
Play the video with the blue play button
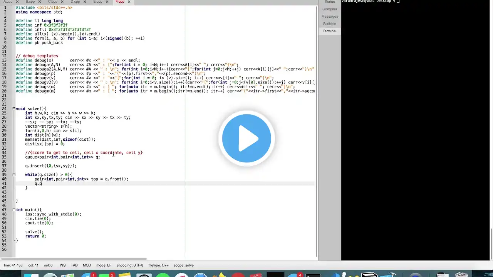click(246, 138)
